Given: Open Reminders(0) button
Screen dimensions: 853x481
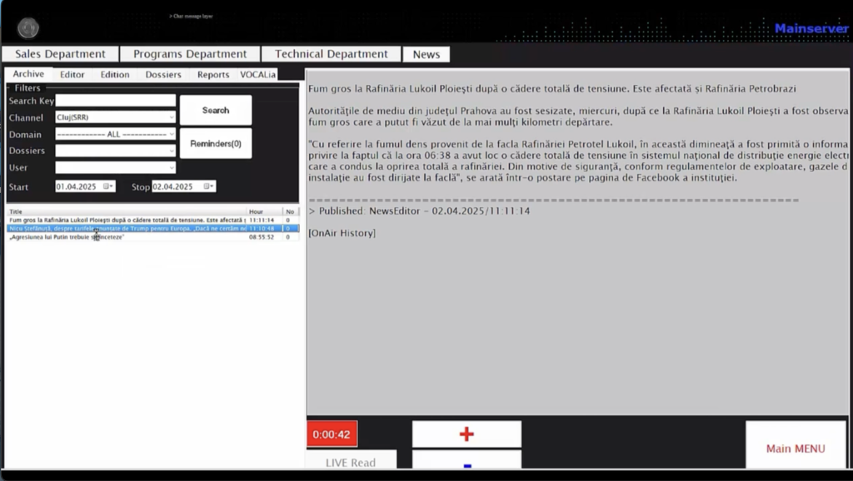Looking at the screenshot, I should 216,143.
